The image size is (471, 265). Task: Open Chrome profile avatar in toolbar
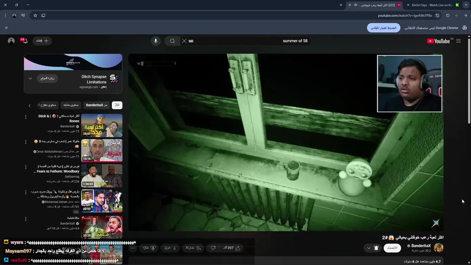14,15
